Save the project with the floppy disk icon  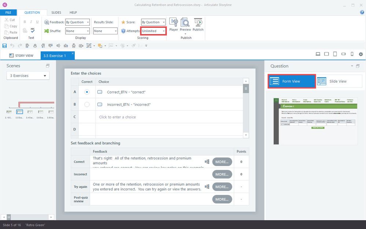coord(4,46)
